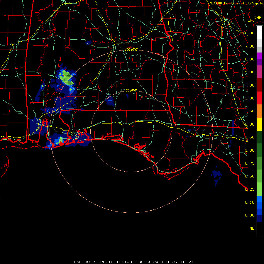Select the 50 NMI range ring label
The image size is (264, 264).
pyautogui.click(x=131, y=90)
